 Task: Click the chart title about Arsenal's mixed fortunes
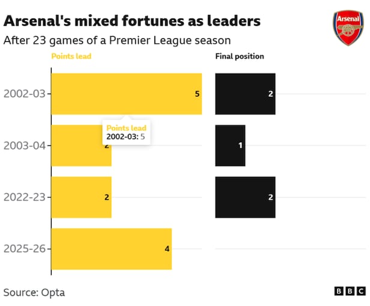132,22
